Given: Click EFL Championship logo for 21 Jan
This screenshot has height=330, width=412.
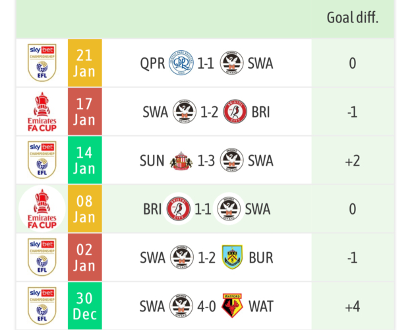Looking at the screenshot, I should (42, 63).
